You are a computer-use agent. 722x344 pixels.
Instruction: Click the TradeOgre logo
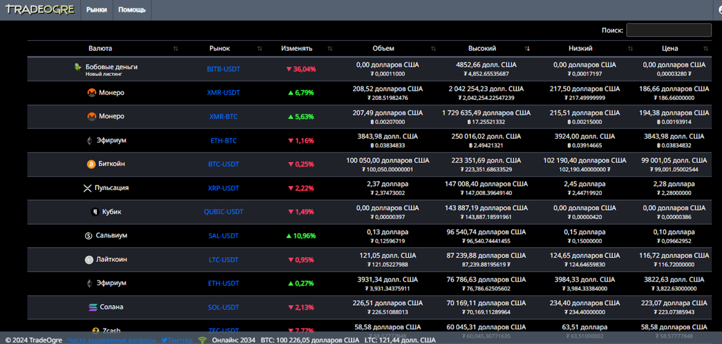40,9
